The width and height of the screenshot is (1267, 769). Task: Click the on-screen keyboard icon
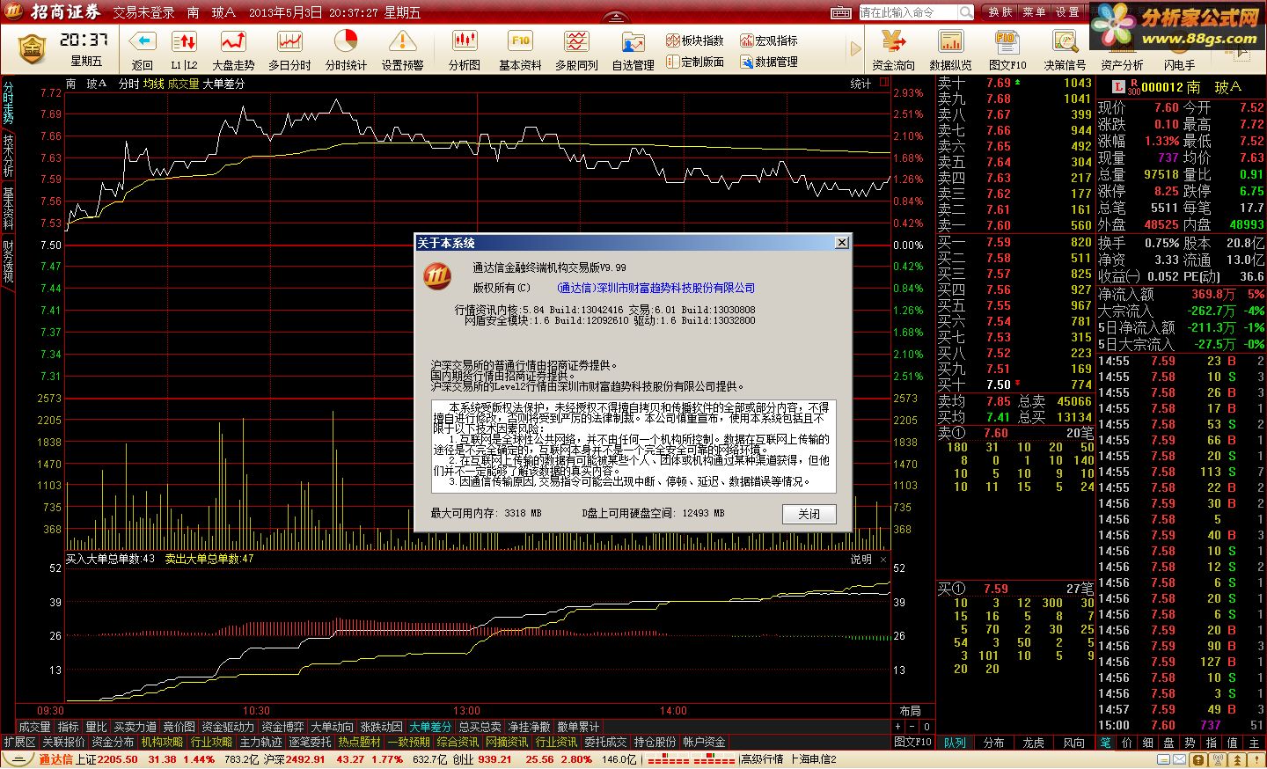pos(841,12)
